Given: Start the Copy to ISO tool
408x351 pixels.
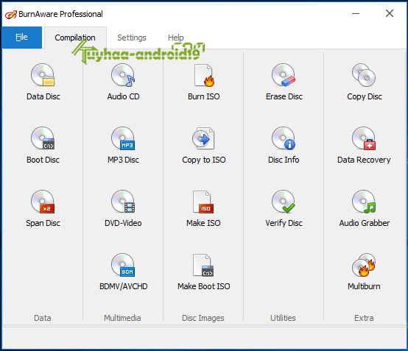Looking at the screenshot, I should (204, 146).
